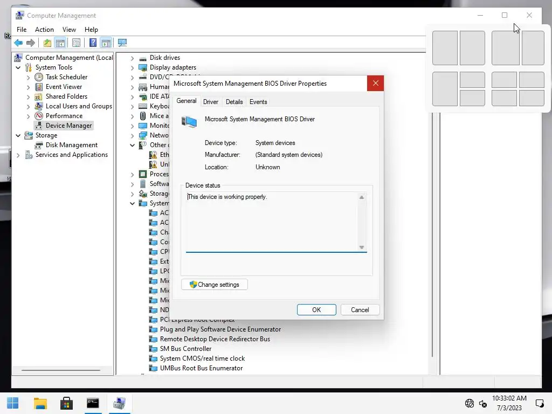
Task: Click the System CMOS/real time clock icon
Action: [x=153, y=358]
